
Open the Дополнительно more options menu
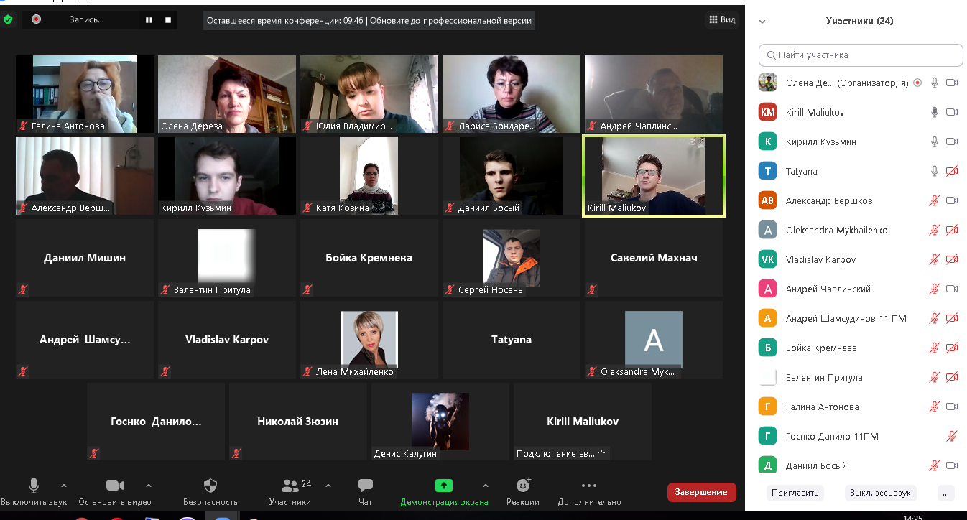tap(589, 492)
